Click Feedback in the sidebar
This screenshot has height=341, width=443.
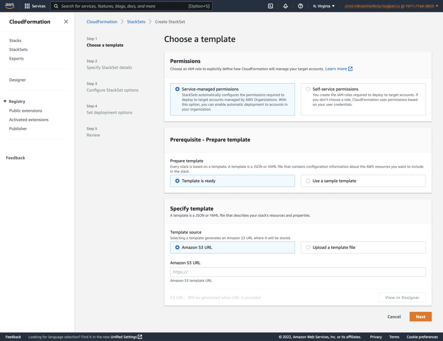point(16,158)
